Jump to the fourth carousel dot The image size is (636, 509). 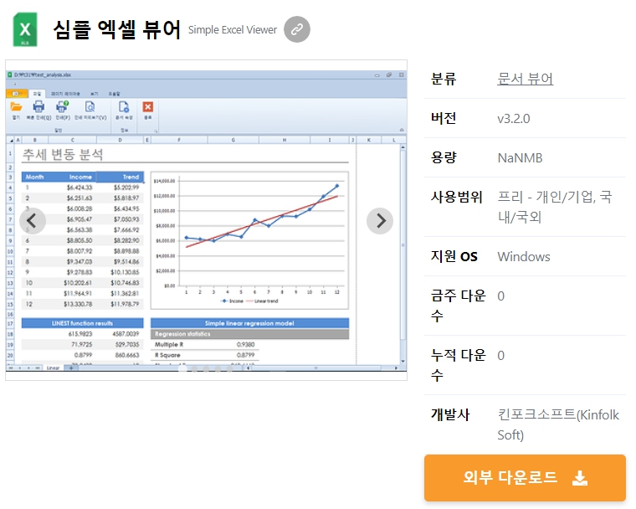pos(218,368)
